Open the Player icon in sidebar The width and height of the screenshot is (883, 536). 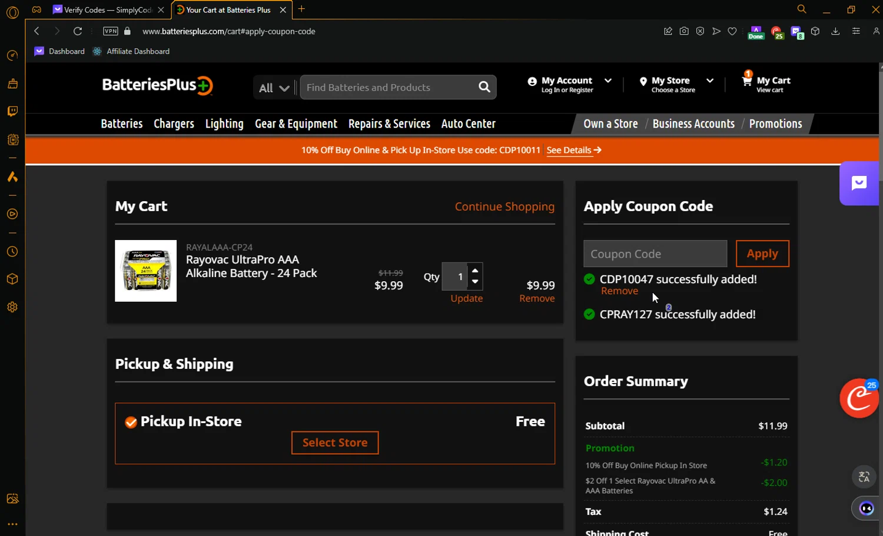click(12, 214)
